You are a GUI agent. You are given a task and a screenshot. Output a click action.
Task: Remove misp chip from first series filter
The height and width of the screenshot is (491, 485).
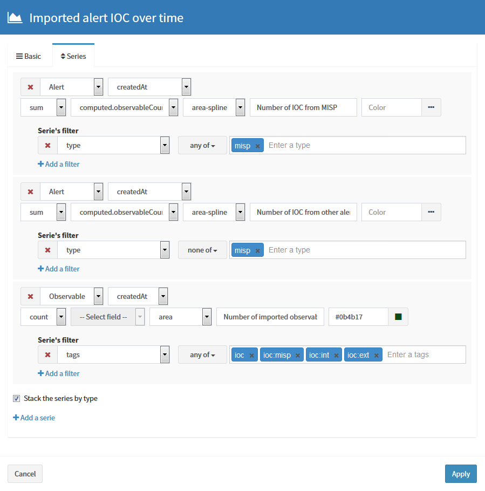point(257,146)
